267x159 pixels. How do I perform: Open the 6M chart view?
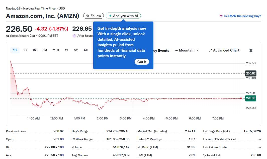[45, 50]
